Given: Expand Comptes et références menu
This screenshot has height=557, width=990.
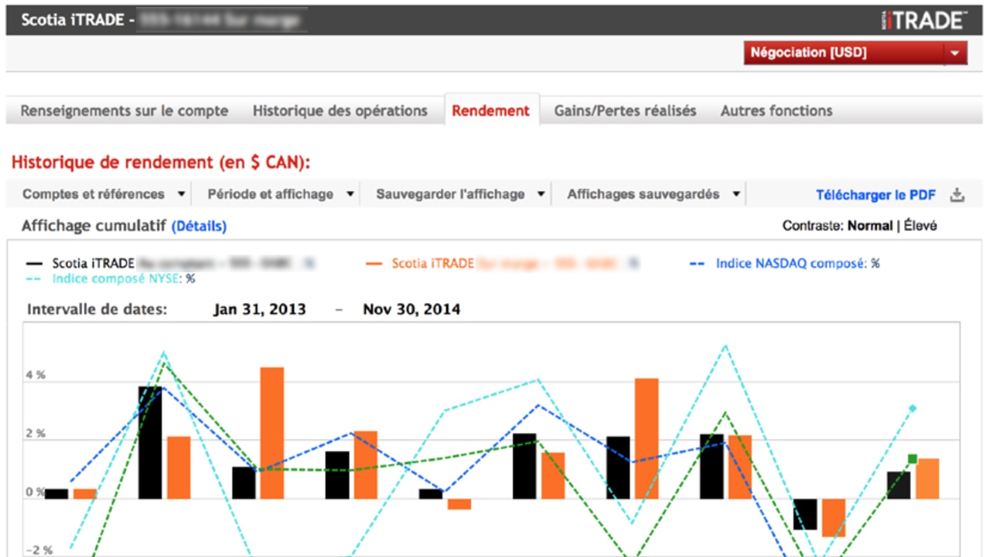Looking at the screenshot, I should 104,194.
